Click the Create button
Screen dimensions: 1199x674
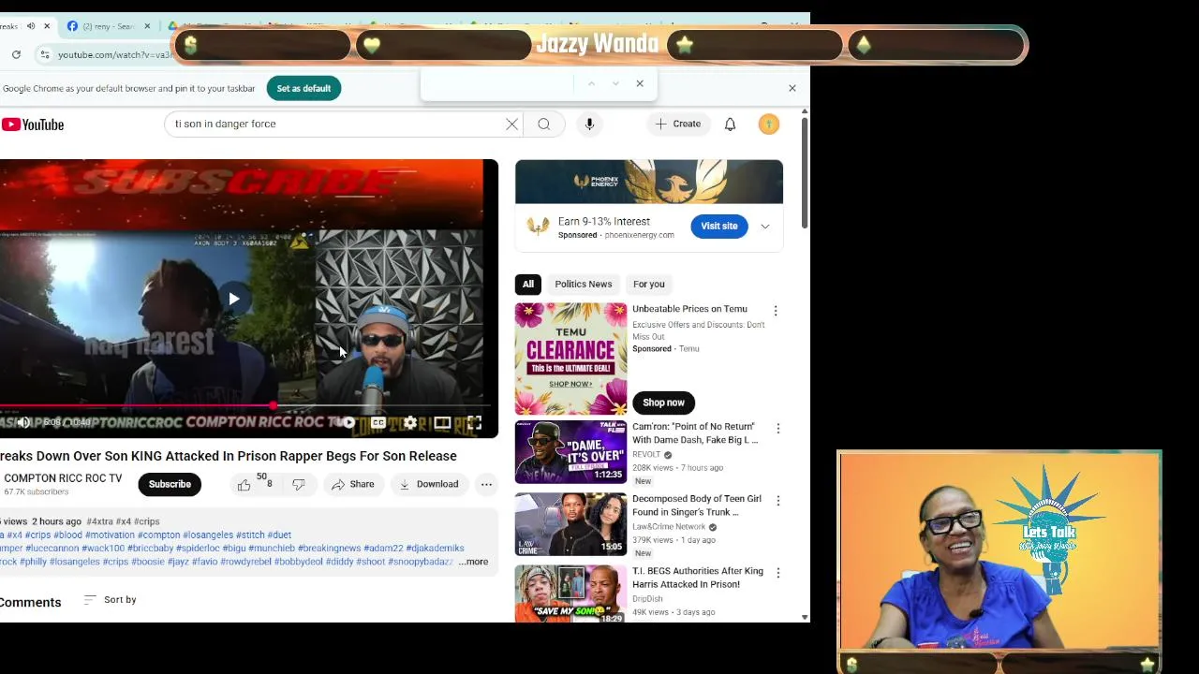(678, 124)
